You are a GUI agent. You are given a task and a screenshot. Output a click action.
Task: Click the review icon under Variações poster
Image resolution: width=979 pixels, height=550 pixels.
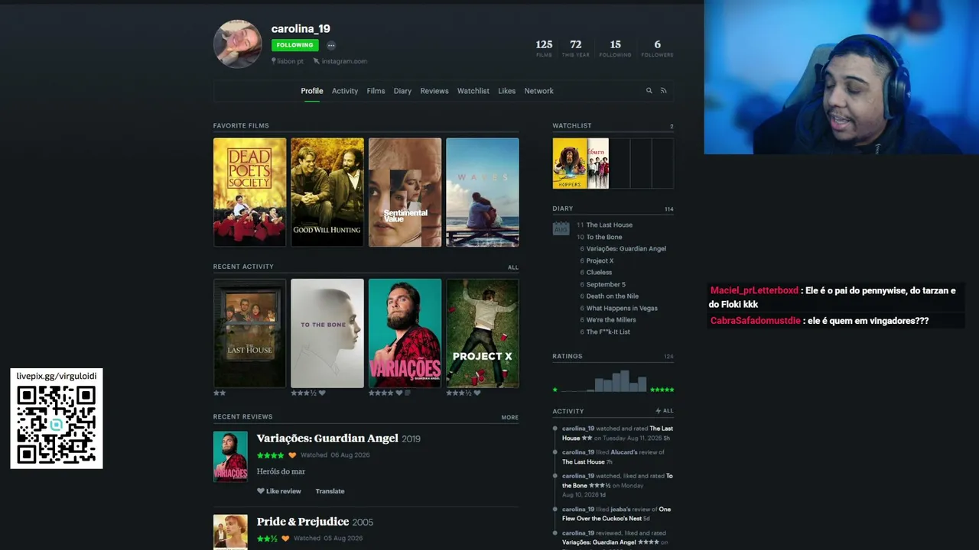[408, 393]
